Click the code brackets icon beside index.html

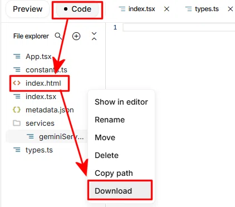pyautogui.click(x=17, y=83)
